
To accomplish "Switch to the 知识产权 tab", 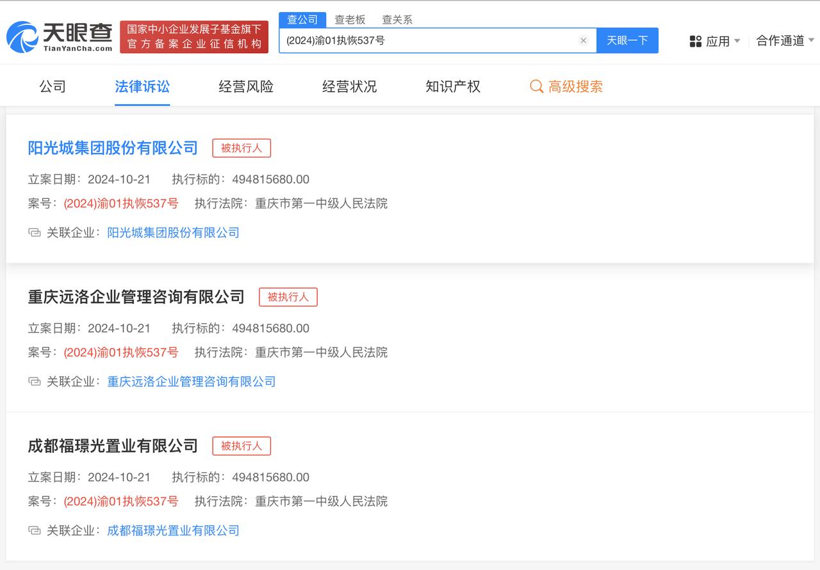I will tap(453, 86).
